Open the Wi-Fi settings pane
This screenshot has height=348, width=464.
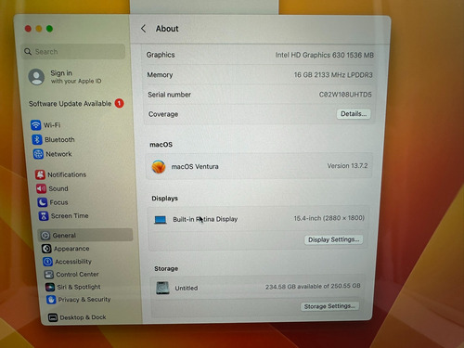(45, 125)
